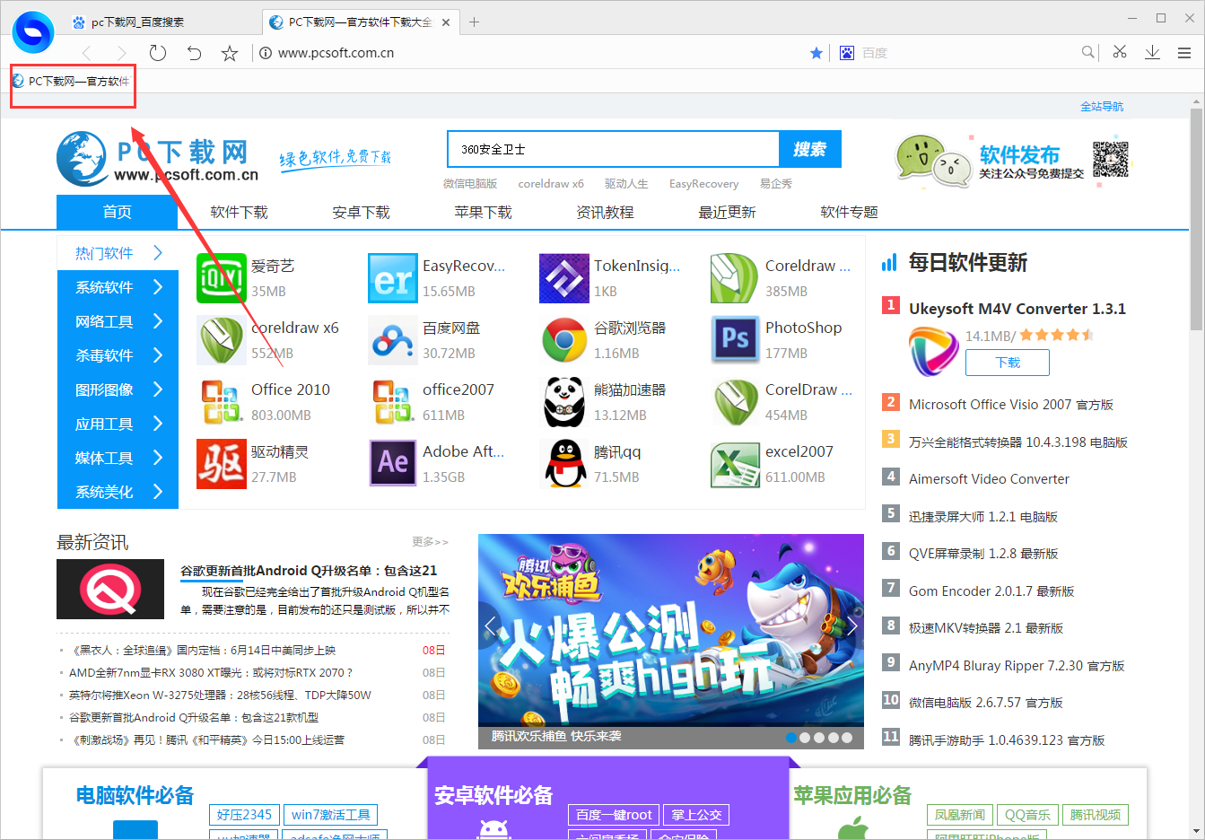Expand the 系统美化 category
The image size is (1205, 840).
[118, 492]
